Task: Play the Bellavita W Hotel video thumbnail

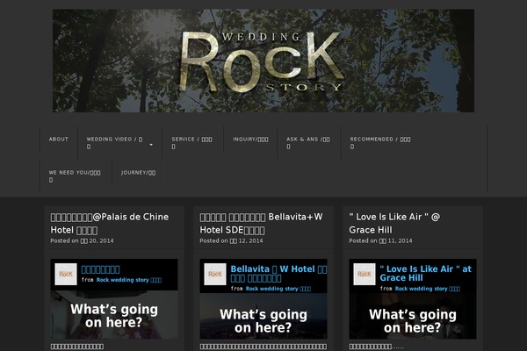Action: (263, 317)
